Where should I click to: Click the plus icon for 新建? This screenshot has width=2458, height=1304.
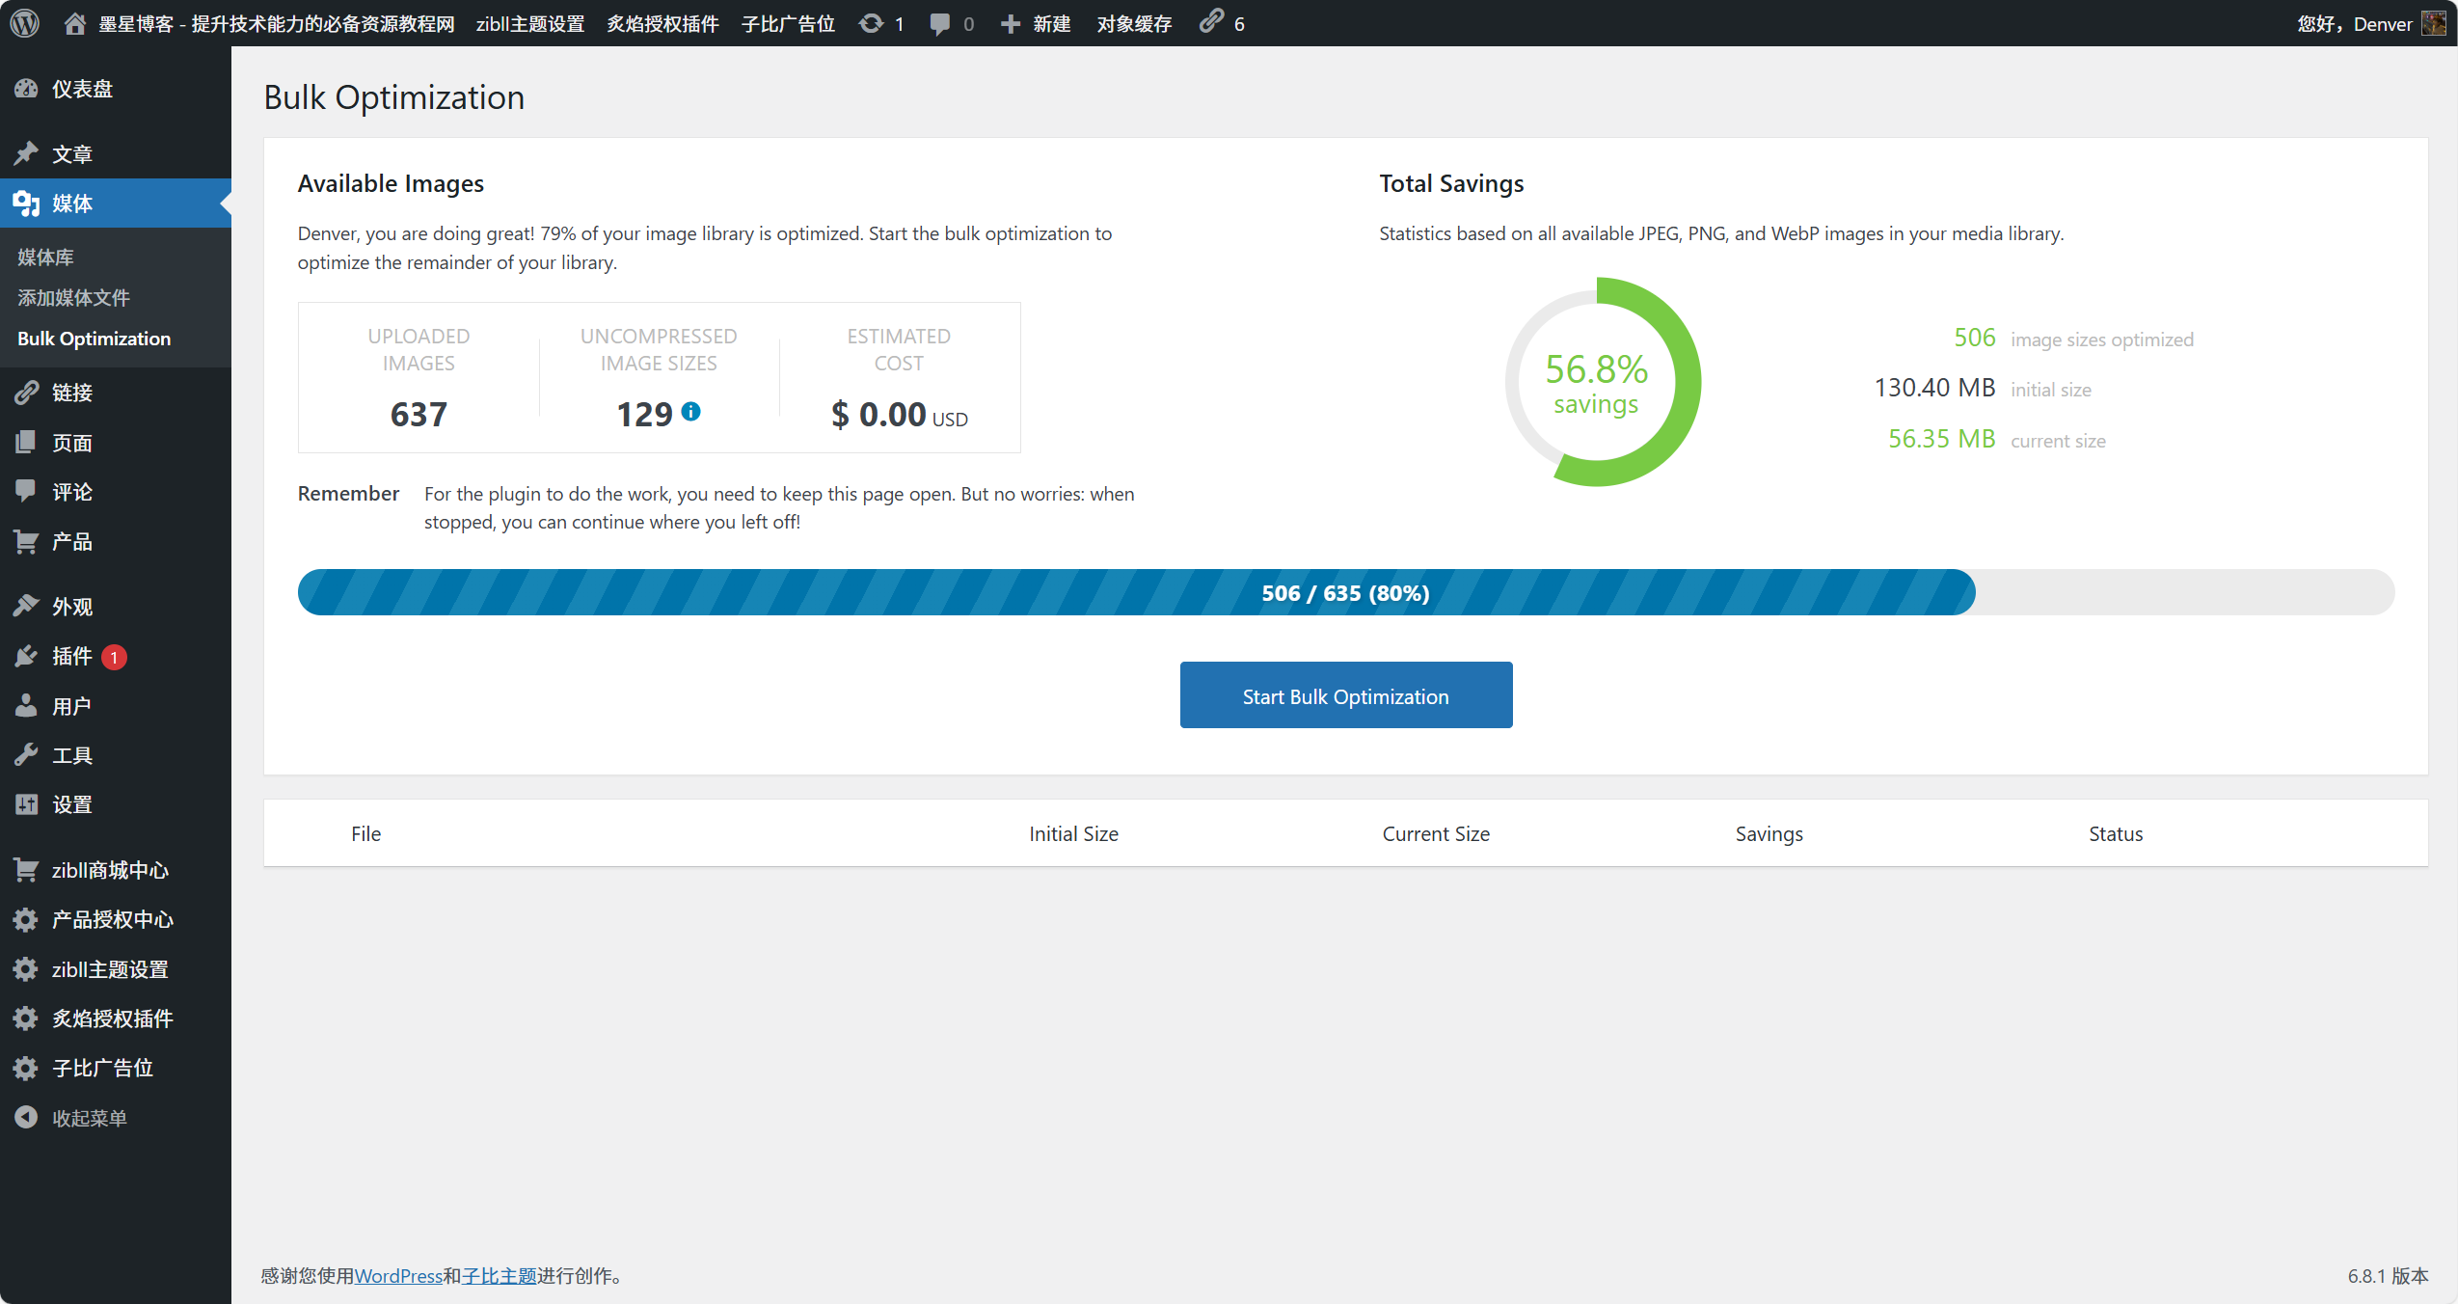1010,23
